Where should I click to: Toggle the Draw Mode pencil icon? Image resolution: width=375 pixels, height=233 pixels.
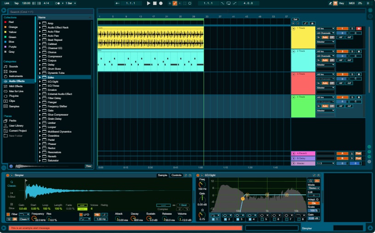(x=330, y=3)
